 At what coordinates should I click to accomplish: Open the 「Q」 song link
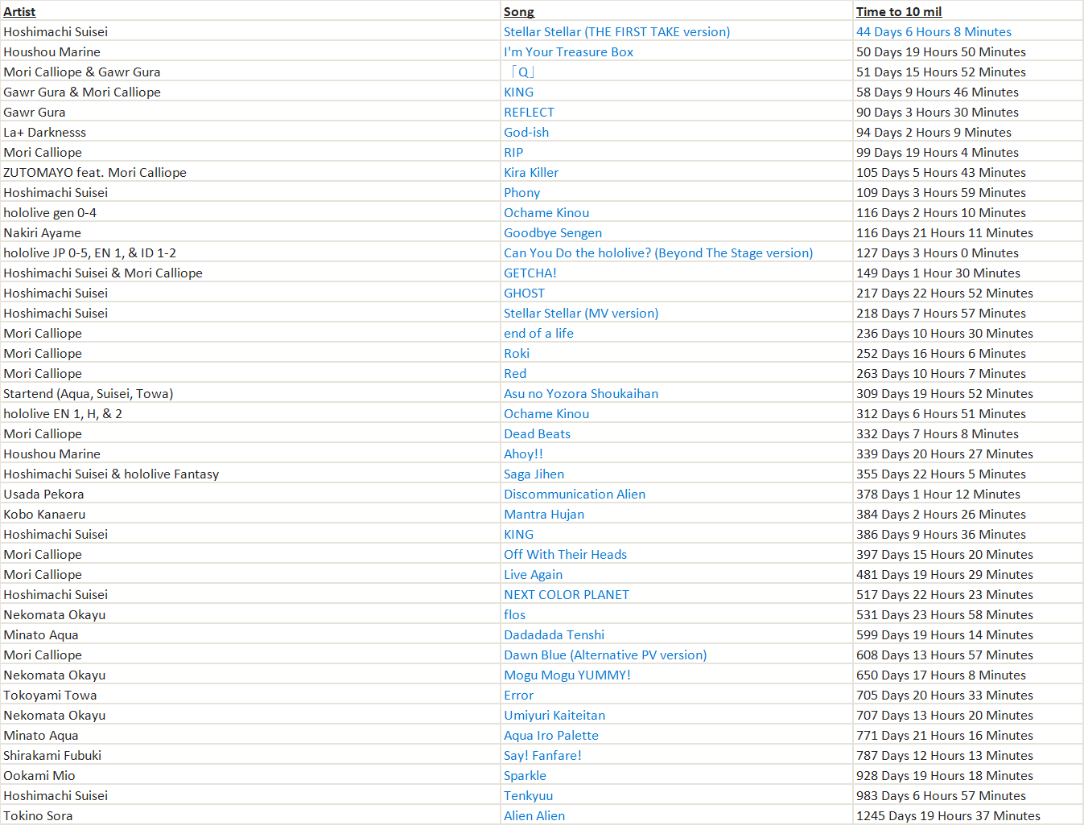pyautogui.click(x=521, y=72)
